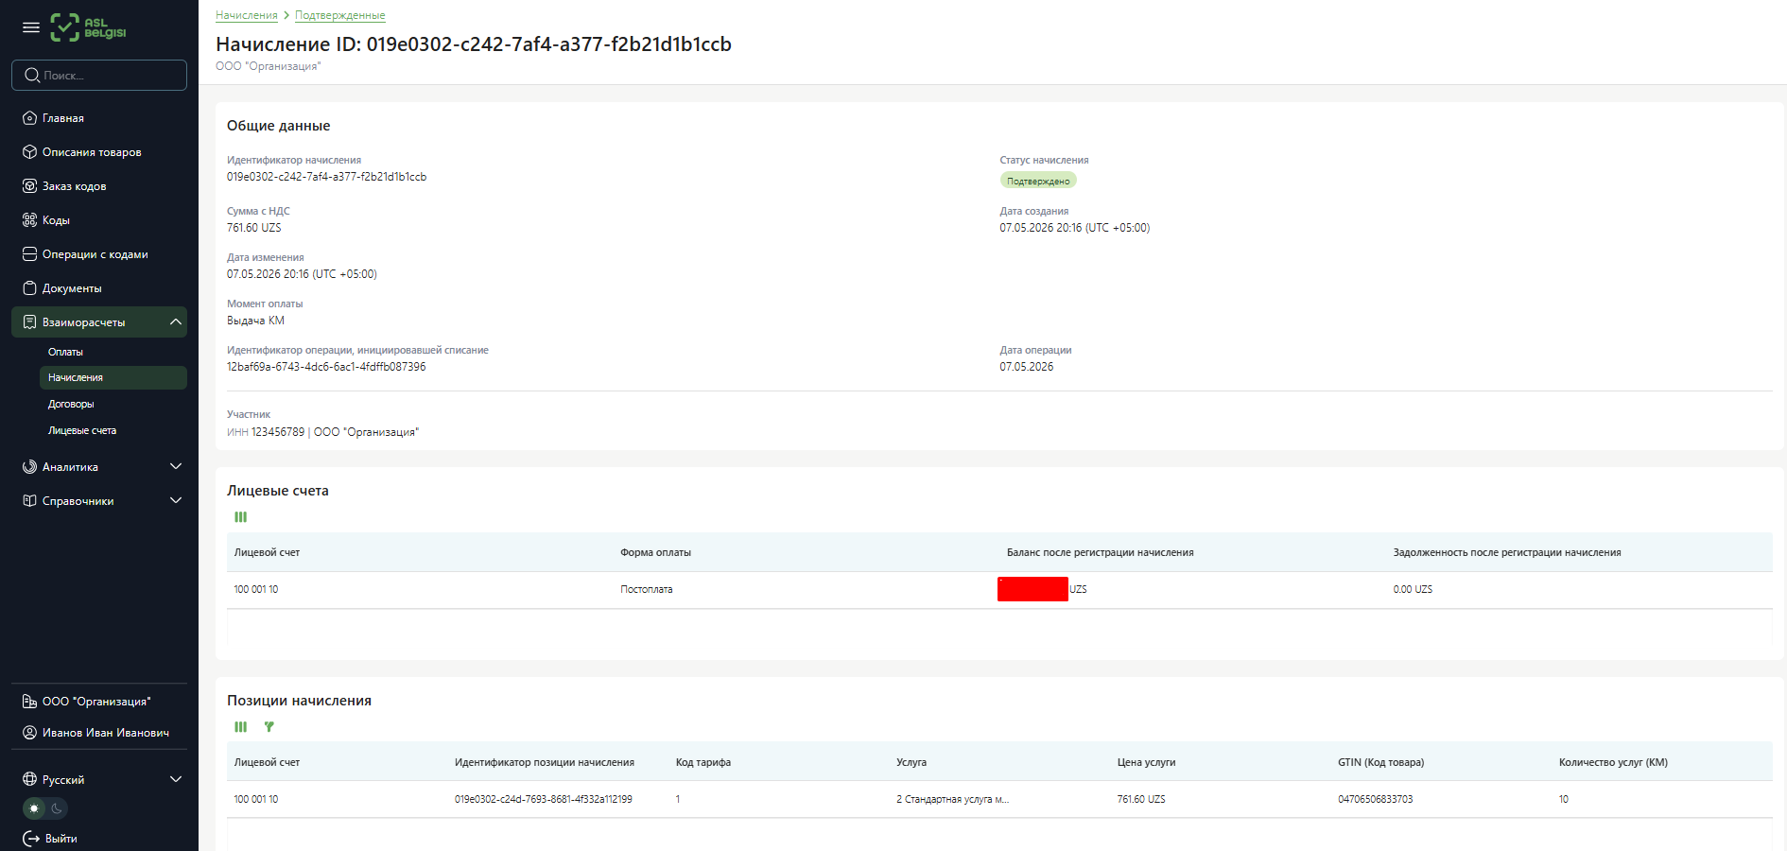This screenshot has width=1787, height=851.
Task: Click the organization building icon in sidebar
Action: point(29,702)
